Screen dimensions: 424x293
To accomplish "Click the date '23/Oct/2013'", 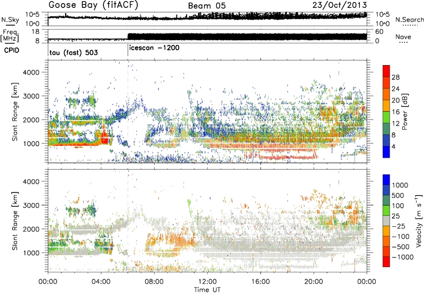I will 340,5.
